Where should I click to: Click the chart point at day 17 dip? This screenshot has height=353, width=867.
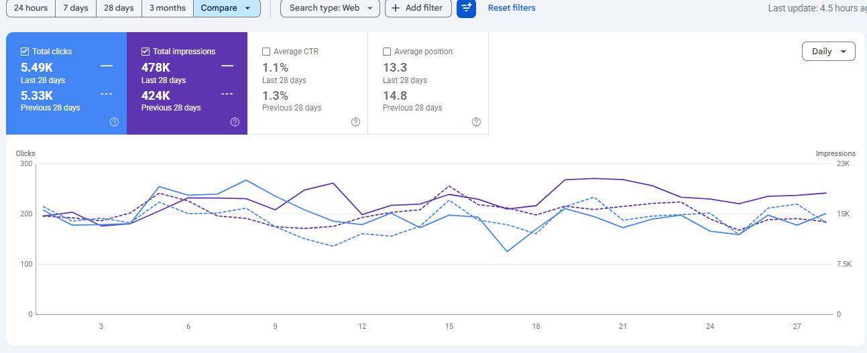507,252
